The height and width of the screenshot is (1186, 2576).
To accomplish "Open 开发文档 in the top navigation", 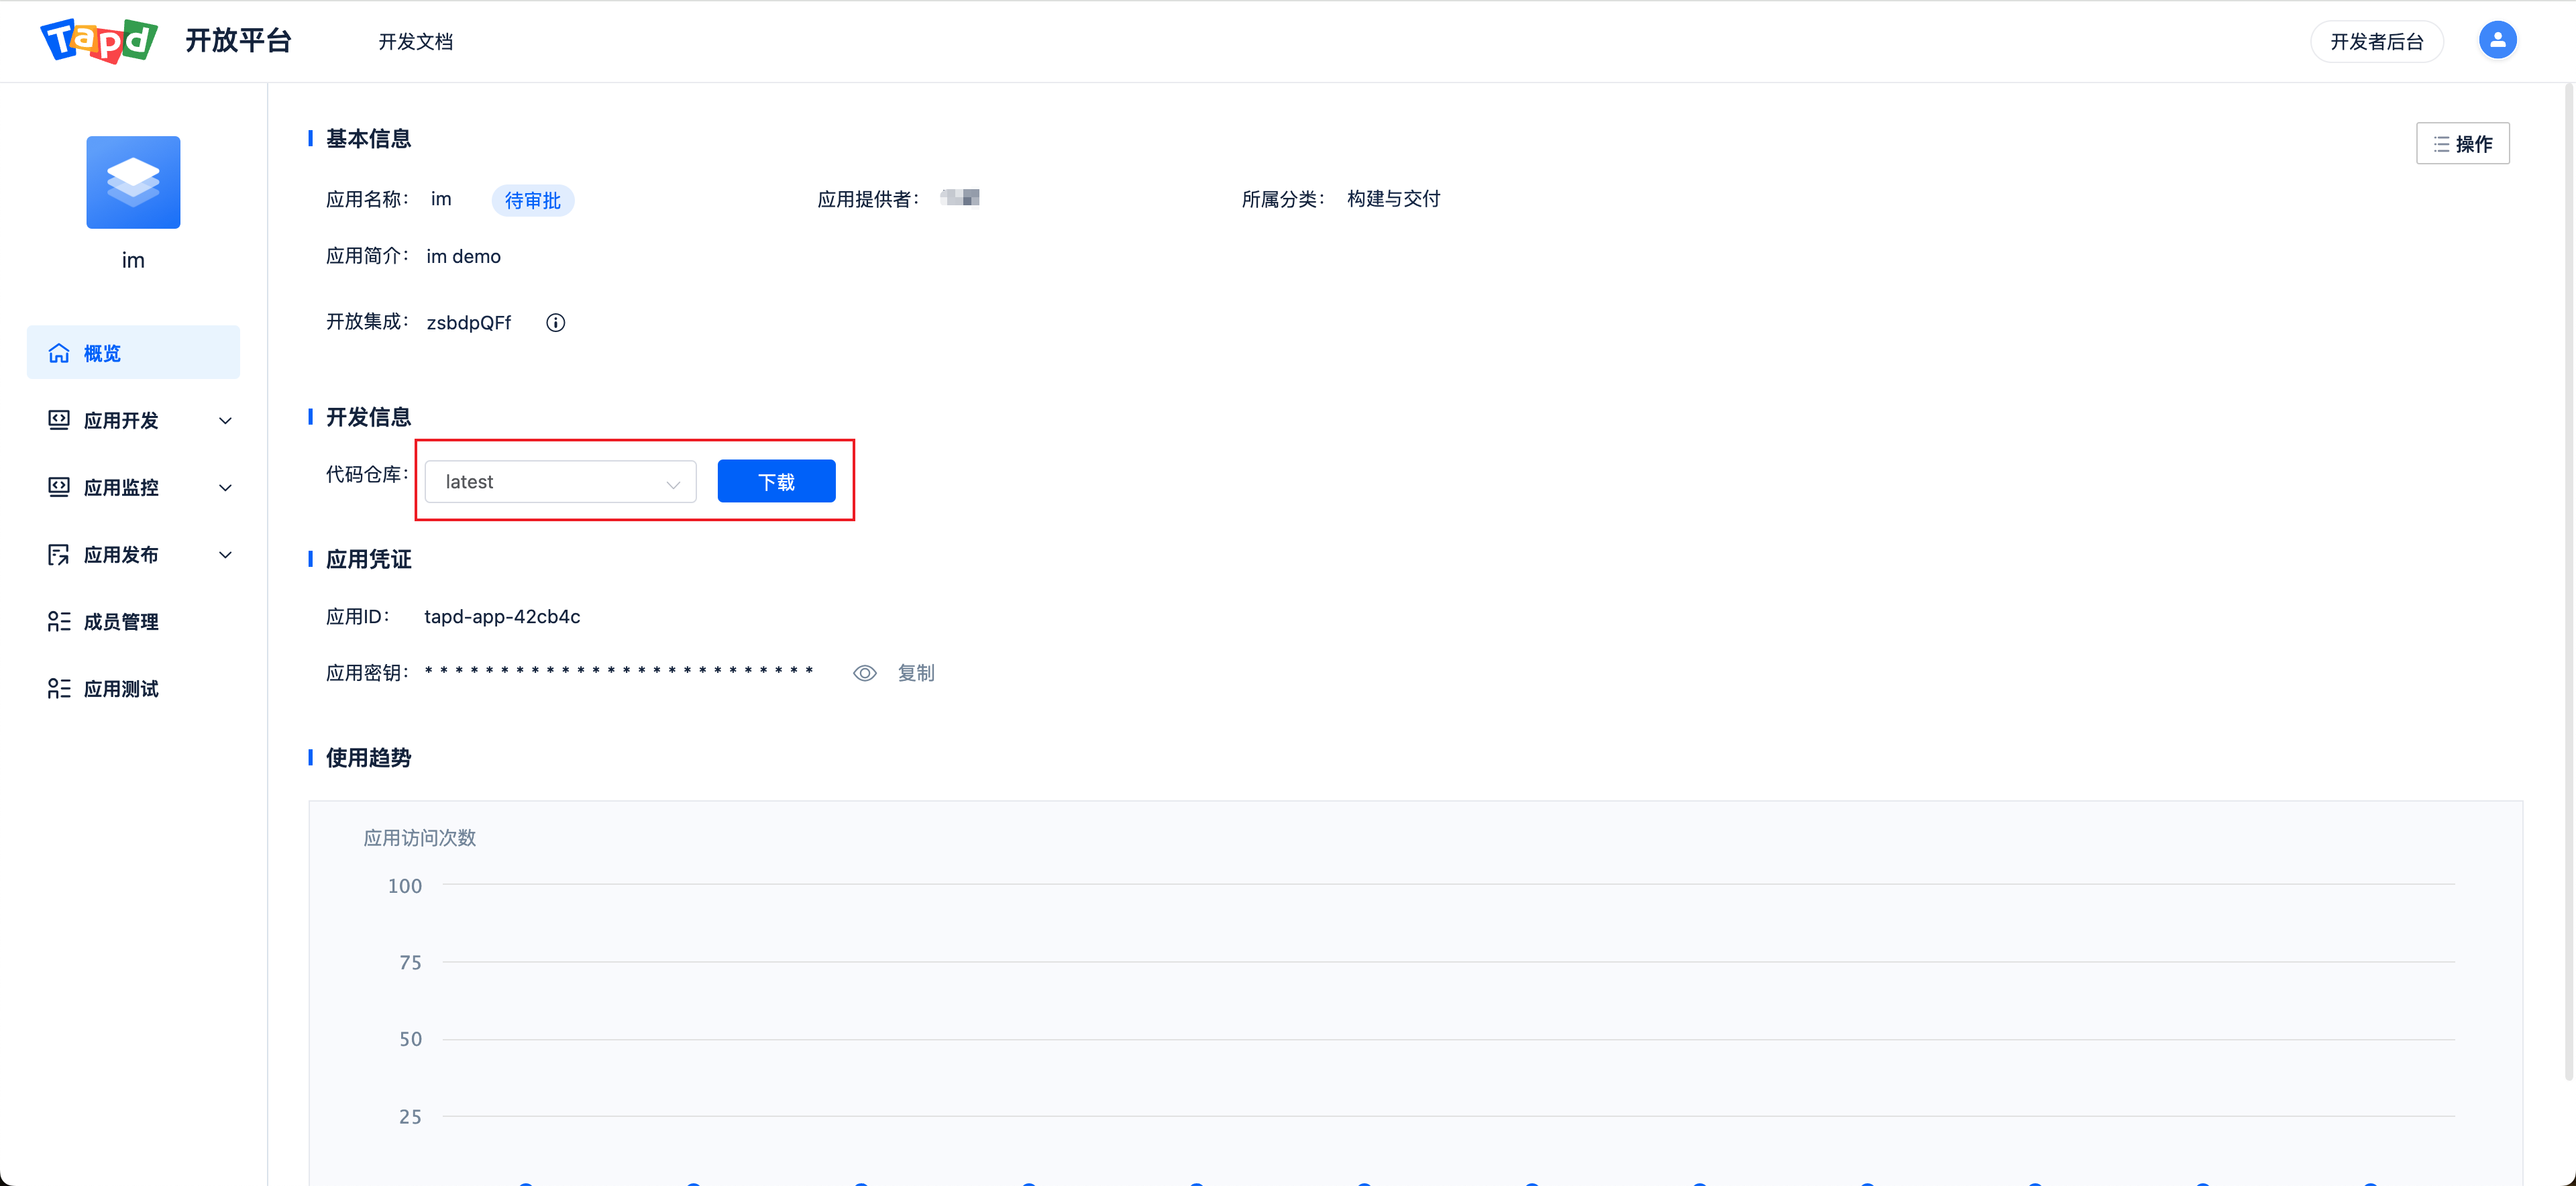I will point(415,41).
